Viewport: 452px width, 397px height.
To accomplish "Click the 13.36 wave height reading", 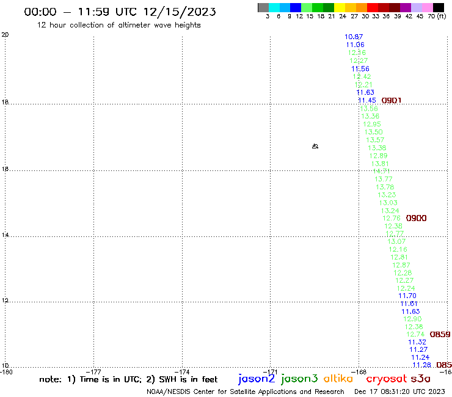I will [x=370, y=116].
